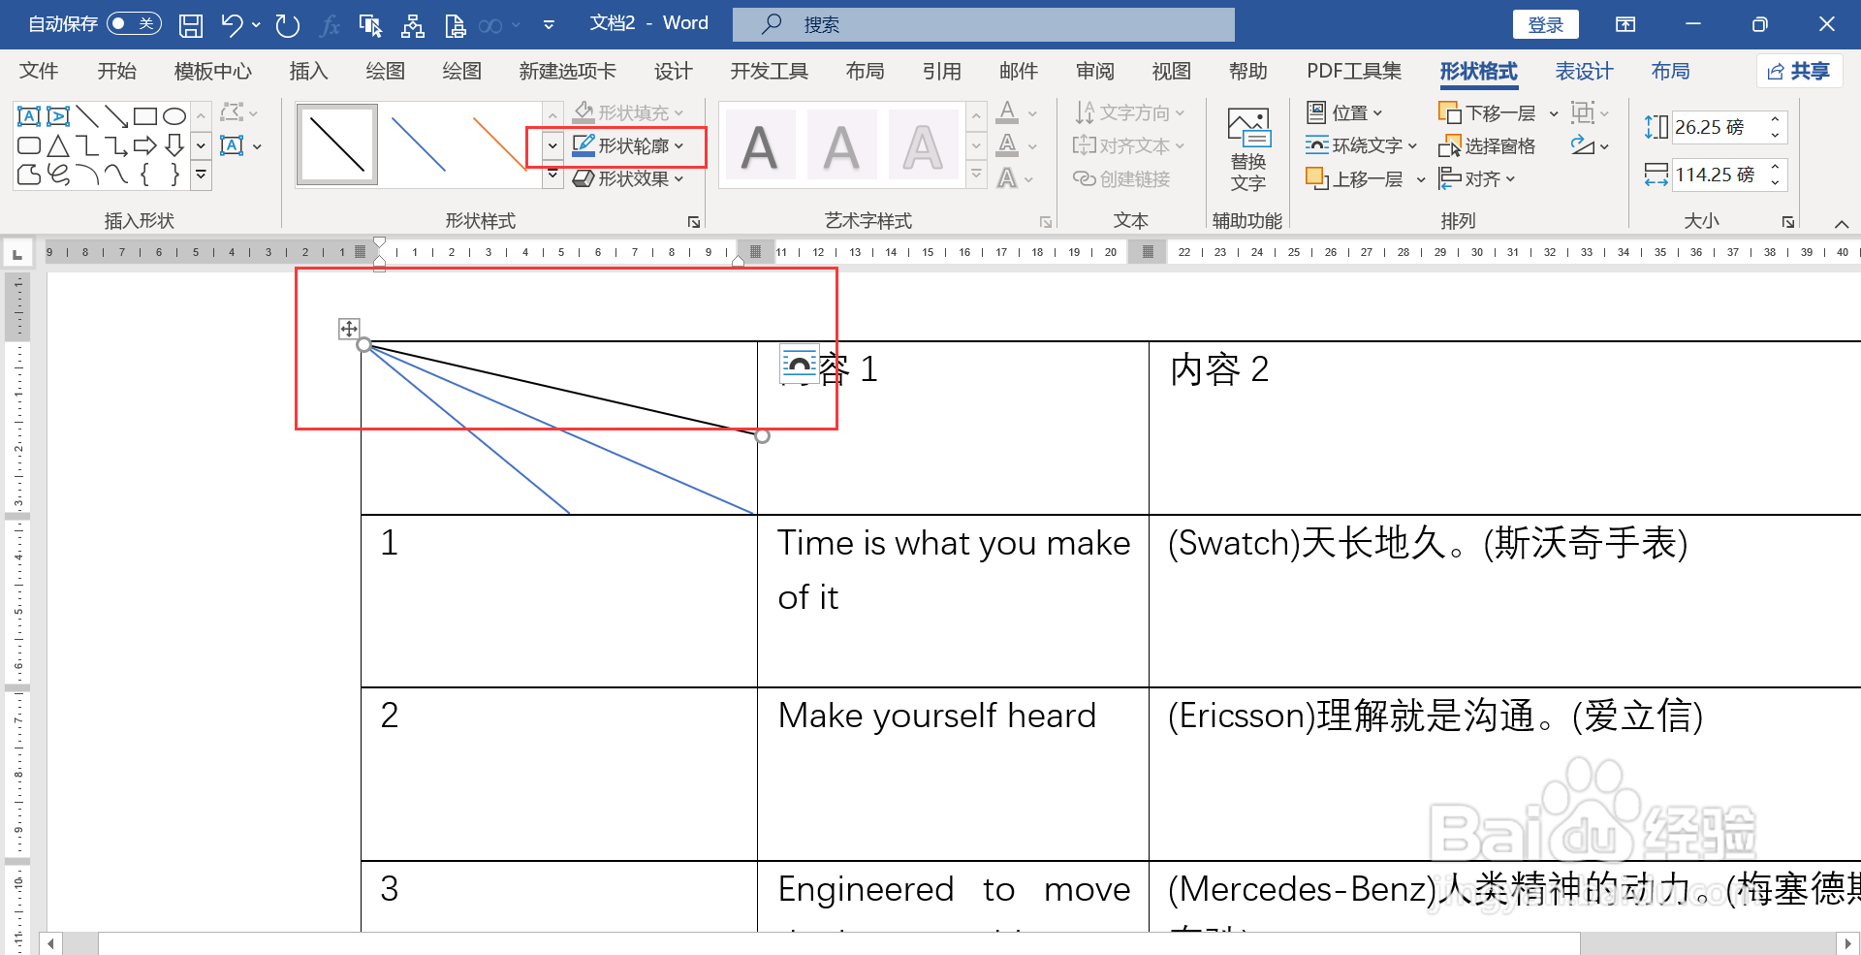Click the Save icon in title bar
1861x955 pixels.
click(x=191, y=24)
